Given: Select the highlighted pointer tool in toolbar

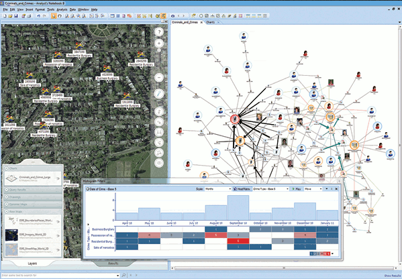Looking at the screenshot, I should [54, 16].
